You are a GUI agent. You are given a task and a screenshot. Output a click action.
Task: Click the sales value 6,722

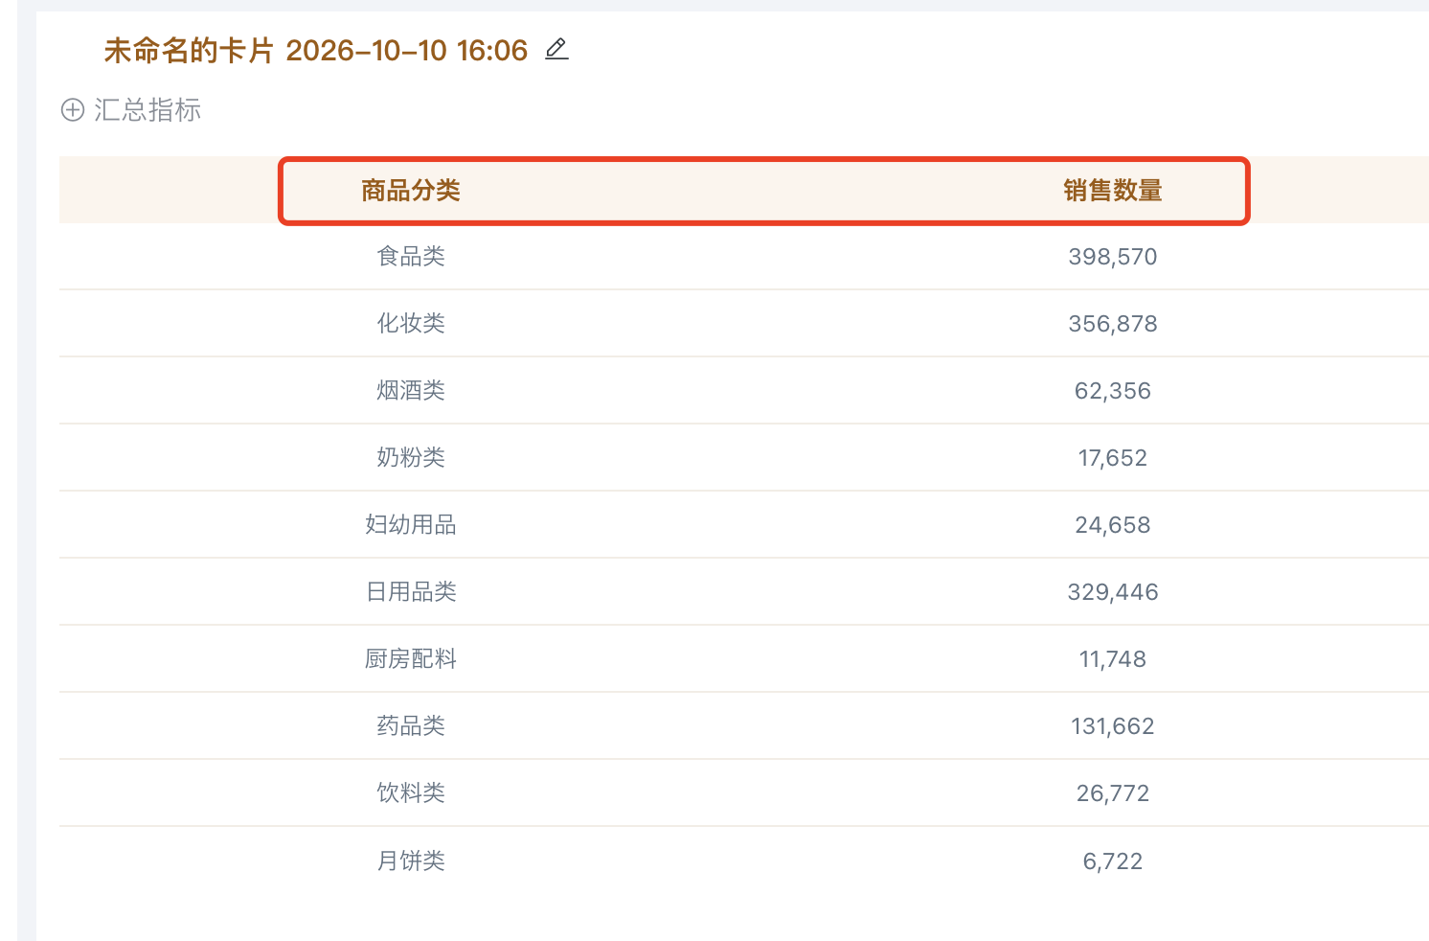(x=1113, y=861)
